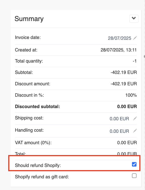Select the 28/07/2025 invoice date value
145x190 pixels.
pos(120,38)
